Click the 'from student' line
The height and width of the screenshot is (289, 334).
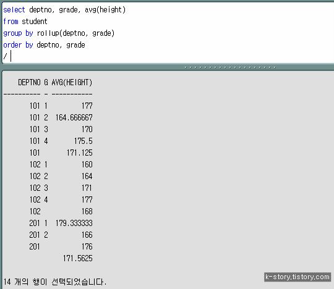tap(25, 22)
